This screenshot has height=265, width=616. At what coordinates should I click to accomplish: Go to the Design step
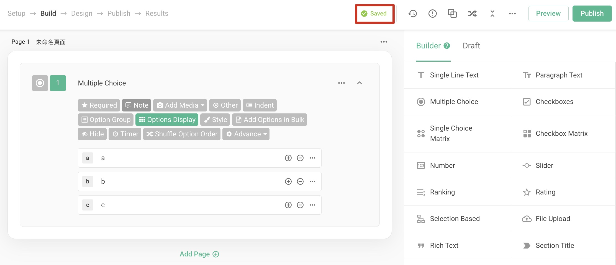(x=82, y=14)
